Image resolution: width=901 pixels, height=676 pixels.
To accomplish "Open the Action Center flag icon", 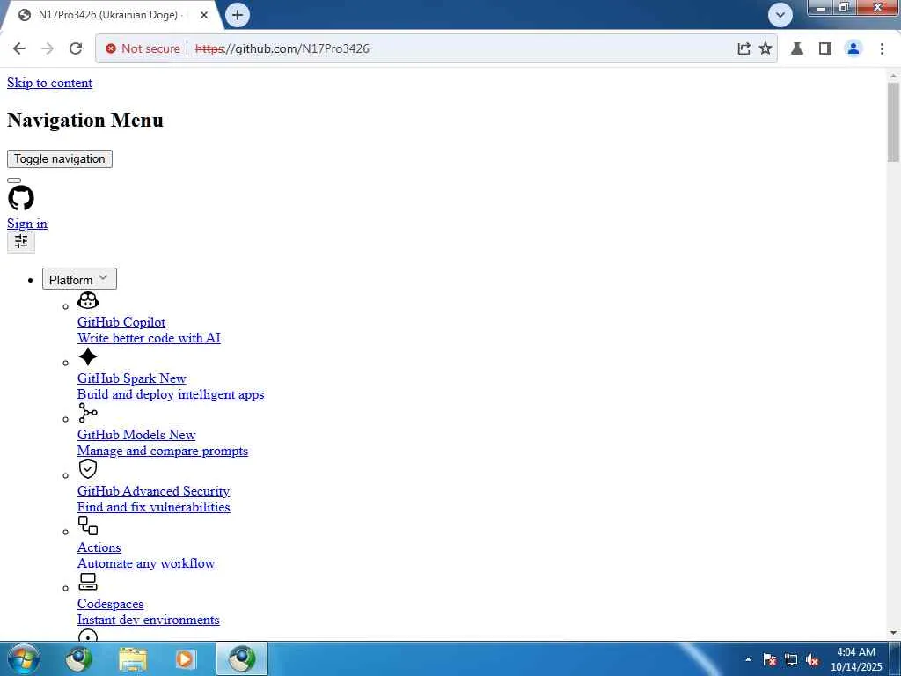I will [769, 660].
